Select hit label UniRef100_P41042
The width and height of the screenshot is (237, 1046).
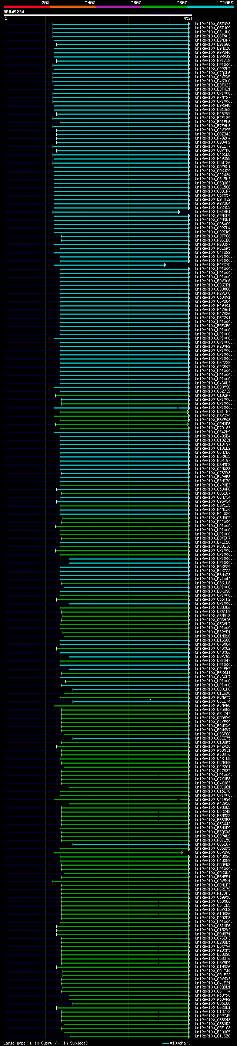coord(213,579)
